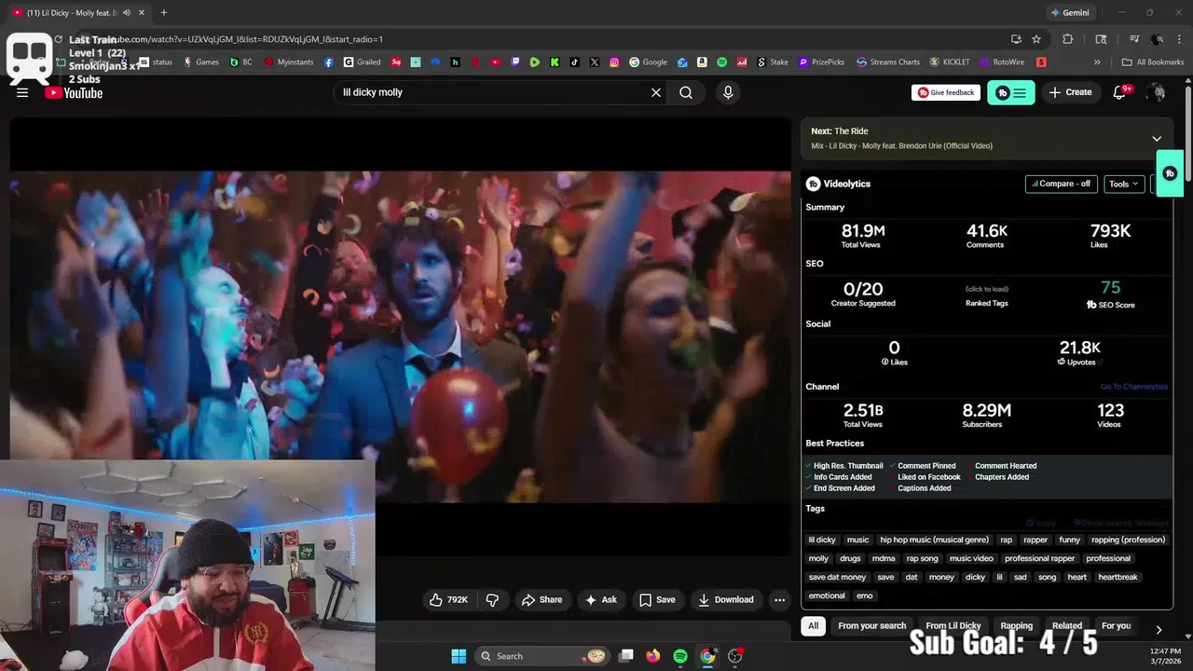Open Spotify from the taskbar

click(680, 656)
